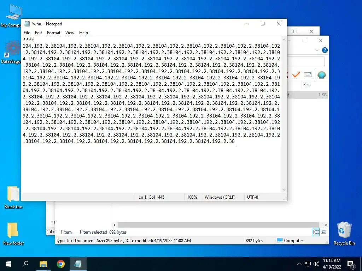Click the up arrow of Notepad vertical scrollbar

[x=284, y=40]
